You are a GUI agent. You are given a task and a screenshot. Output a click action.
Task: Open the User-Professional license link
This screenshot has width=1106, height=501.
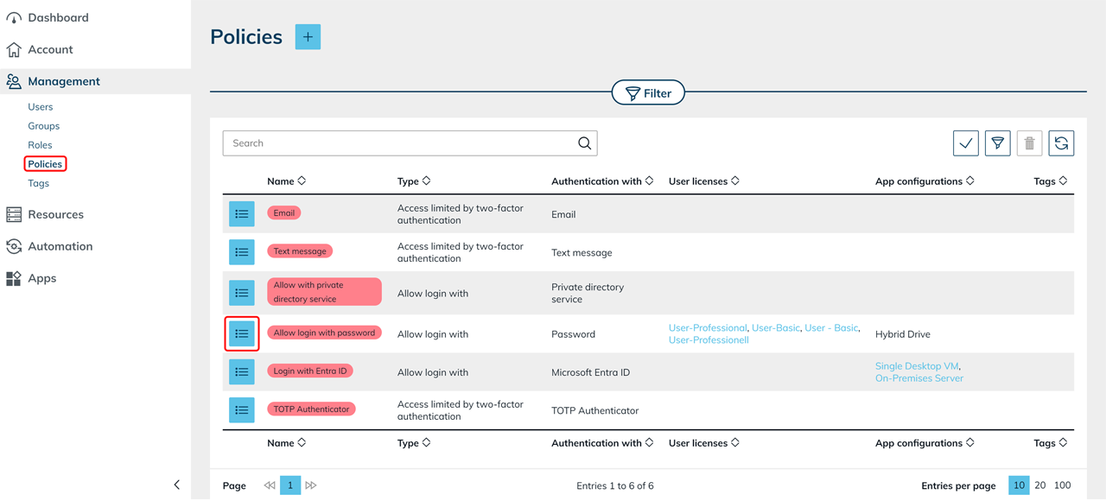tap(708, 328)
